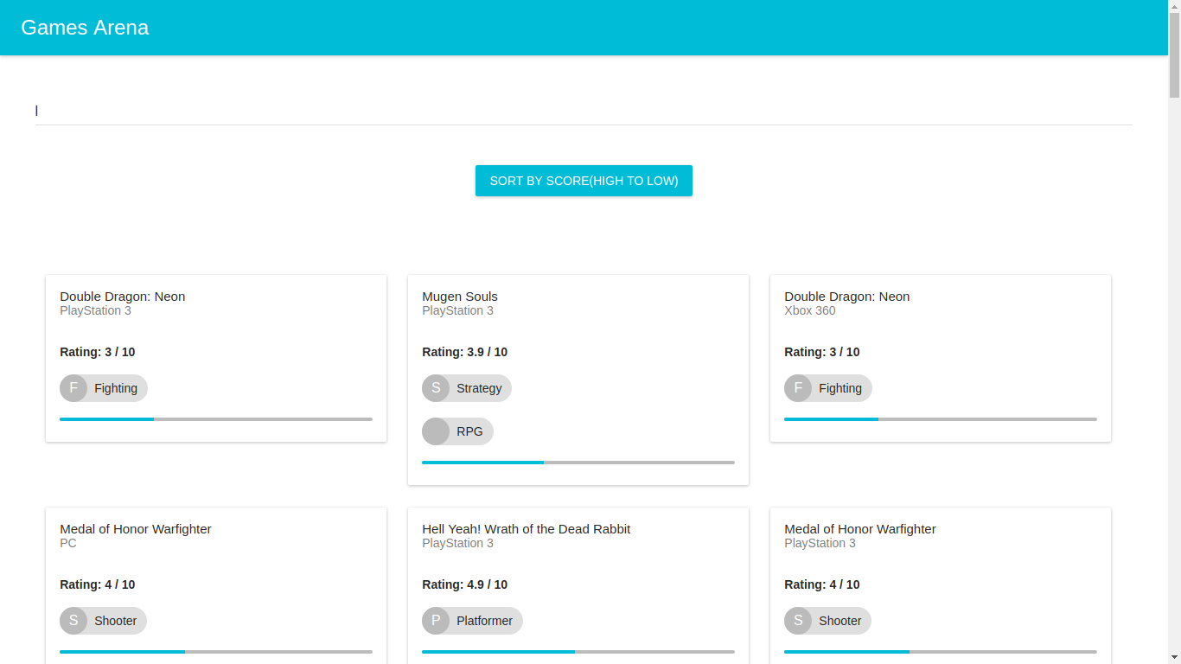Click the rating progress bar on Mugen Souls
1181x664 pixels.
click(x=578, y=463)
